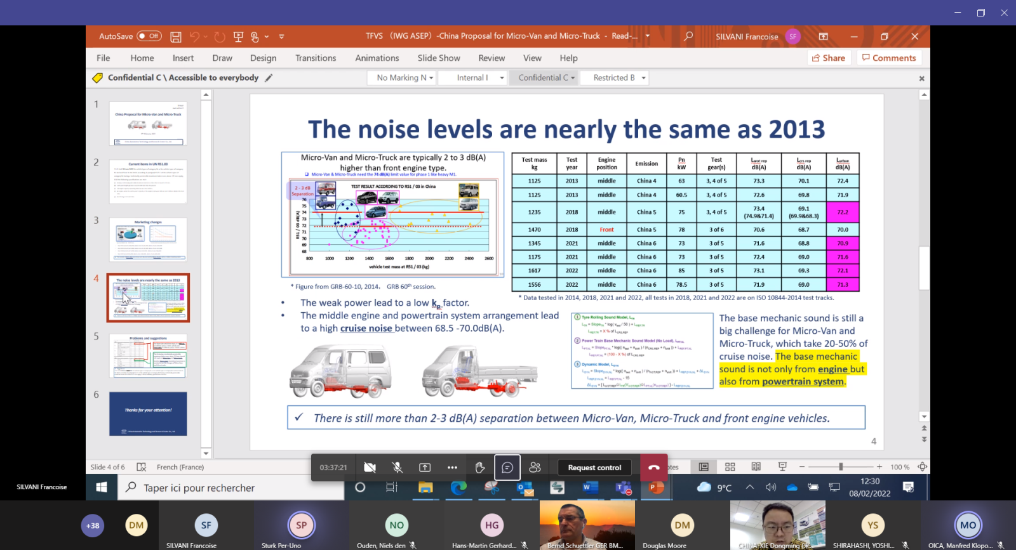
Task: Click the Save icon in title bar
Action: click(176, 37)
